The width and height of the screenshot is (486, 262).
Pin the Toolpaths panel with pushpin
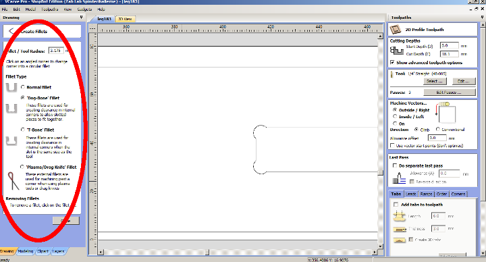click(482, 18)
